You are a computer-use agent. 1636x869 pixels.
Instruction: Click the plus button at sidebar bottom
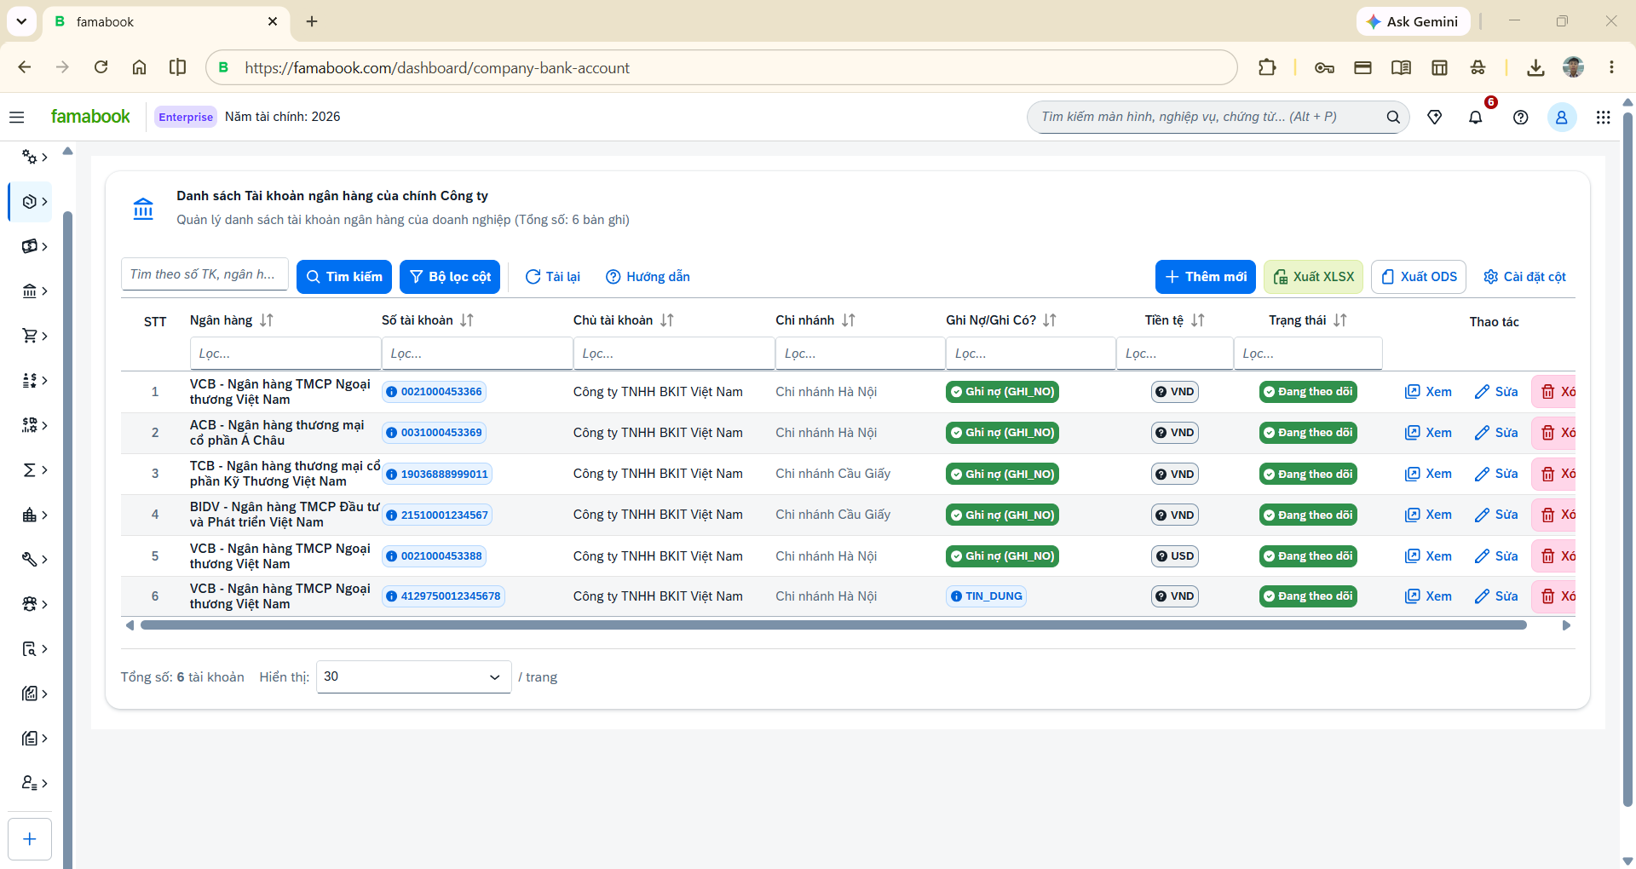click(30, 839)
